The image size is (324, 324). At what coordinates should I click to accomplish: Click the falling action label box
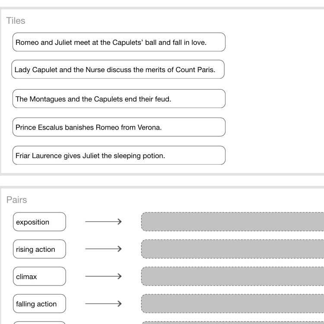(x=39, y=304)
